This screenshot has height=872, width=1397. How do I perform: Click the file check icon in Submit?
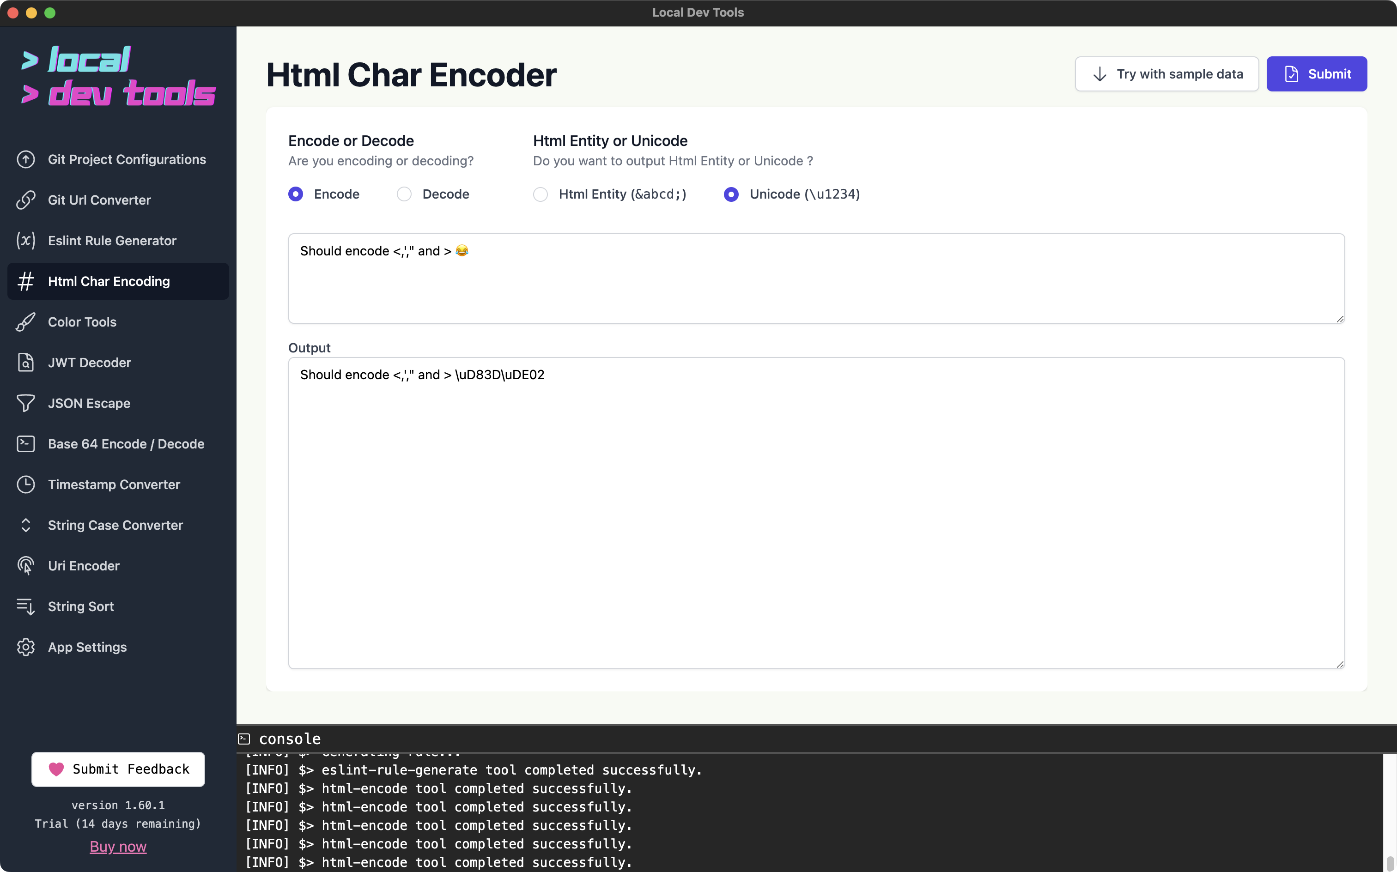(1292, 74)
